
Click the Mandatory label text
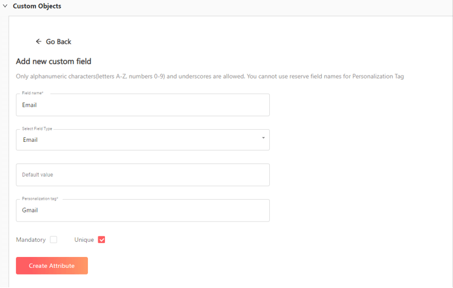pyautogui.click(x=31, y=240)
